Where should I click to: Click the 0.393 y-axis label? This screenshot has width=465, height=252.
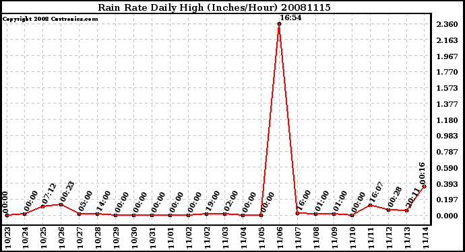[x=447, y=184]
